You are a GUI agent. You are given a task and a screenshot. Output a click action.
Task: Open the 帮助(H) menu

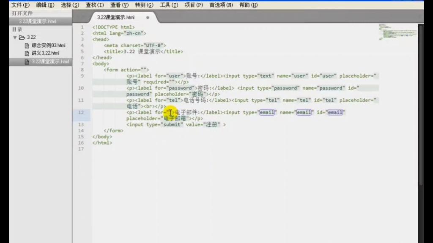point(249,5)
